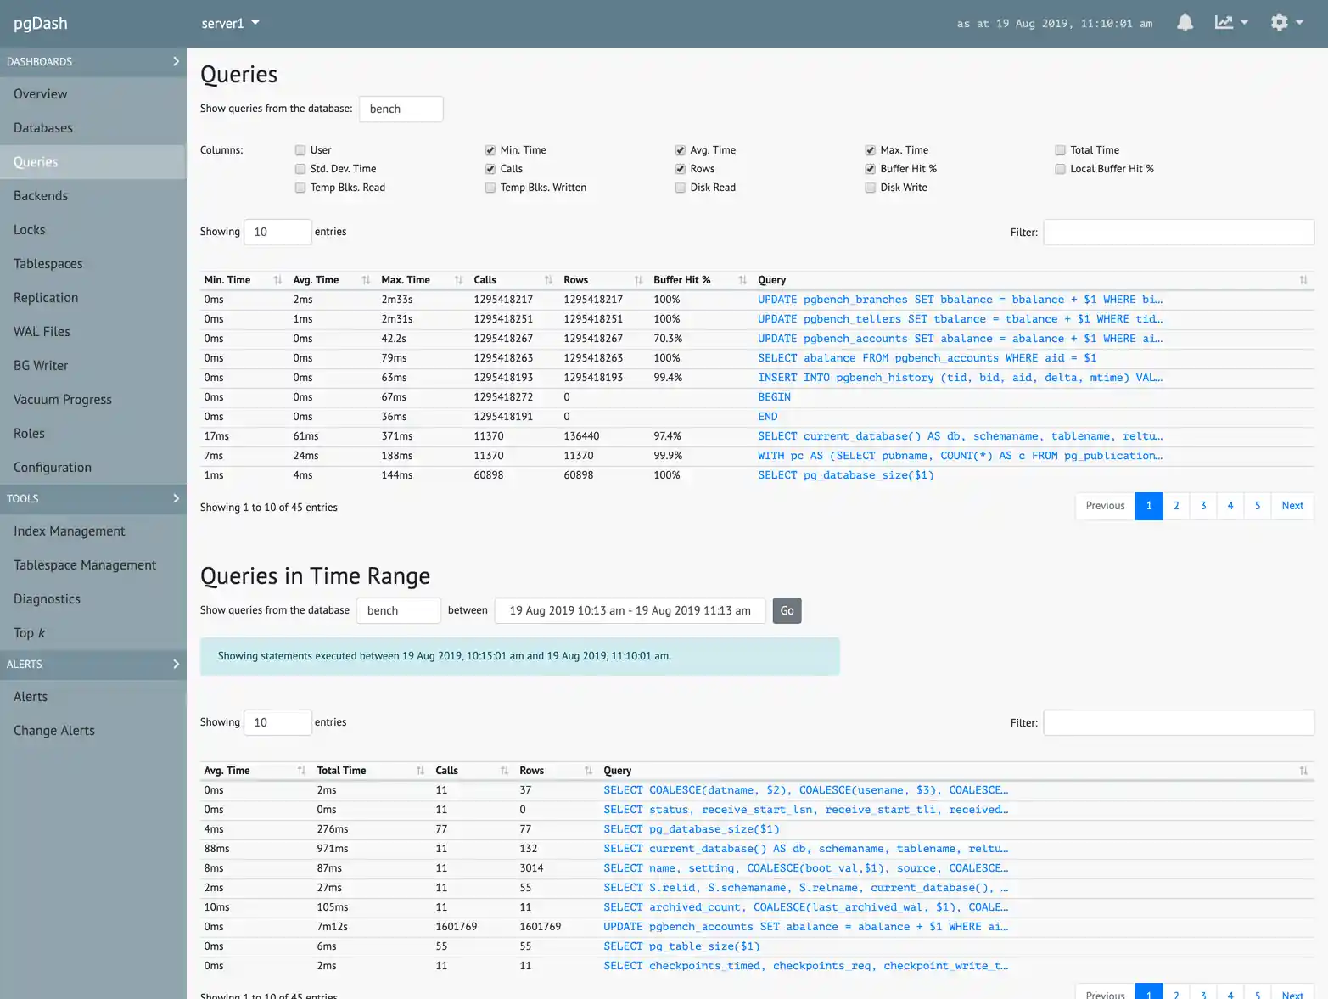Jump to page 3 of Queries table

(1203, 506)
